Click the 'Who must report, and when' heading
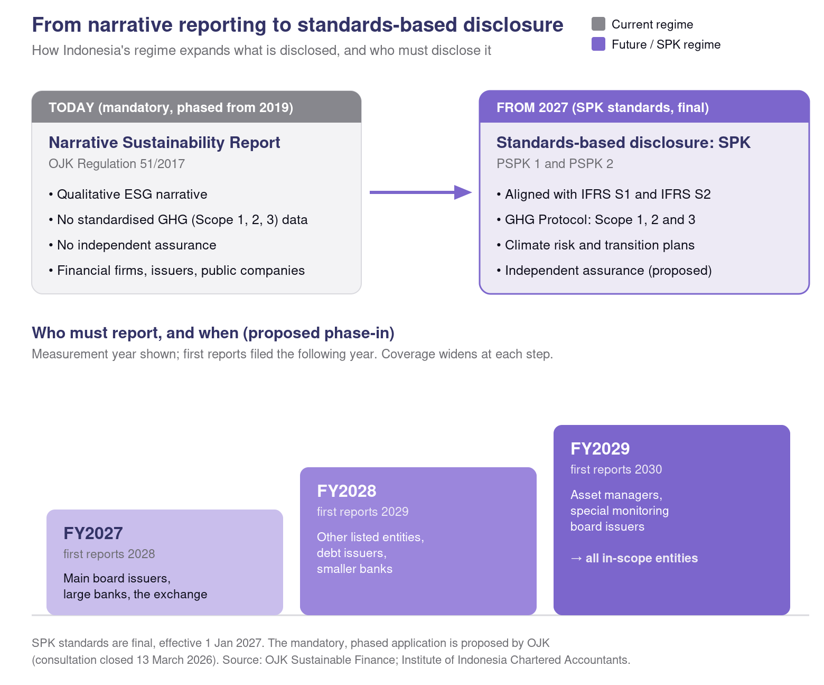This screenshot has height=685, width=824. tap(213, 333)
